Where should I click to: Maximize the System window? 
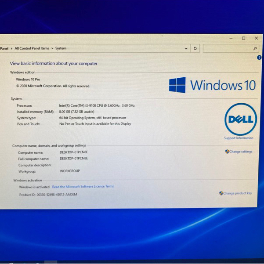pos(244,39)
